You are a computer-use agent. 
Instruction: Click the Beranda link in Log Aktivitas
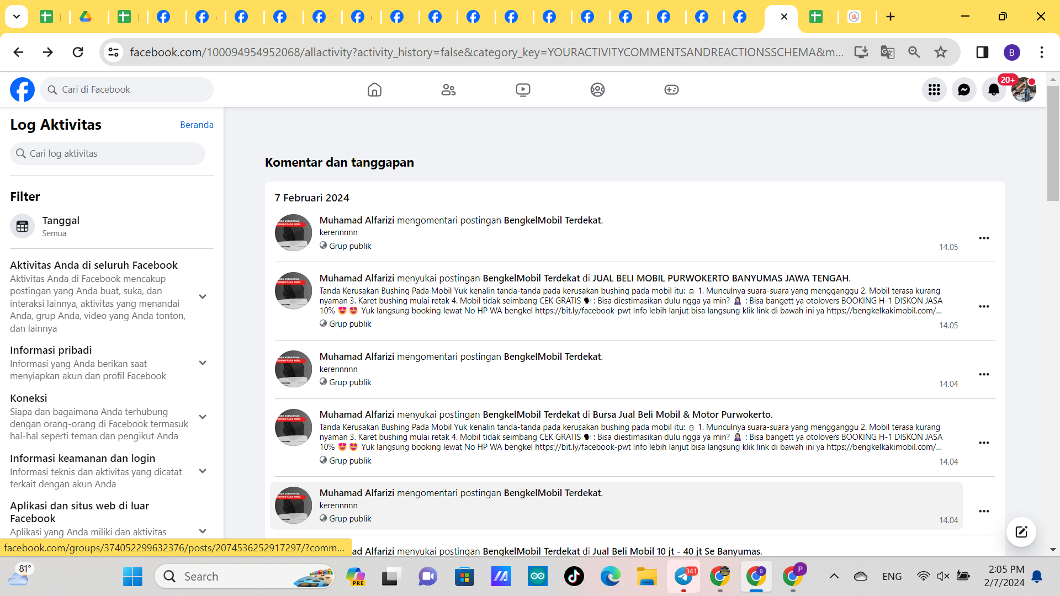click(197, 125)
